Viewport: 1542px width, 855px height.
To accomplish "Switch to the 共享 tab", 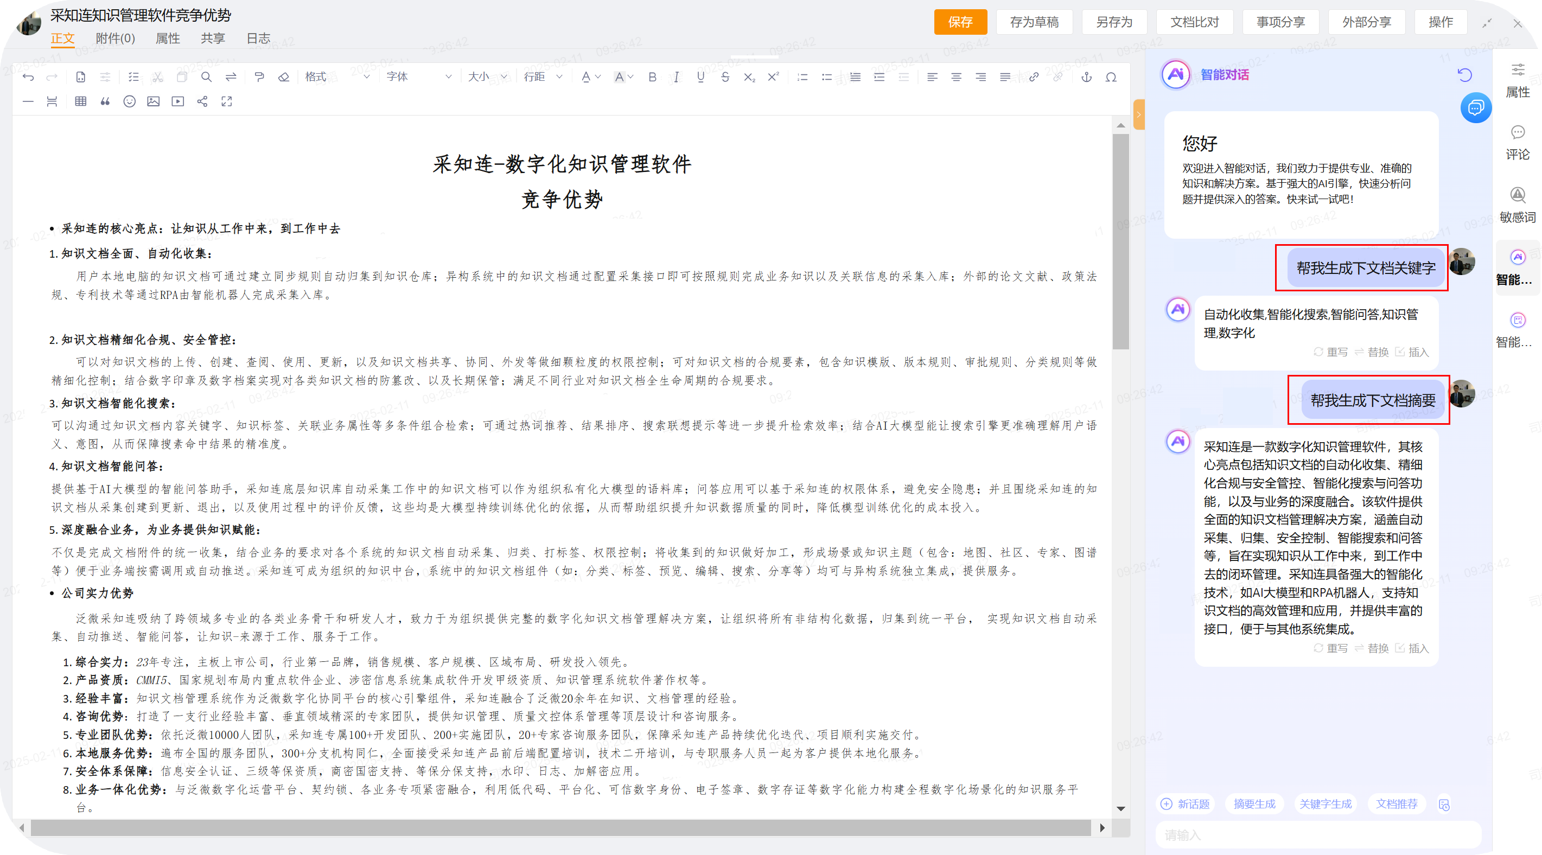I will (213, 39).
